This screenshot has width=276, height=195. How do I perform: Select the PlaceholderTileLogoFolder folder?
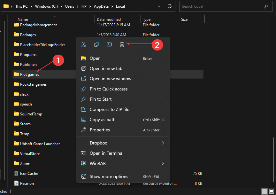(42, 44)
